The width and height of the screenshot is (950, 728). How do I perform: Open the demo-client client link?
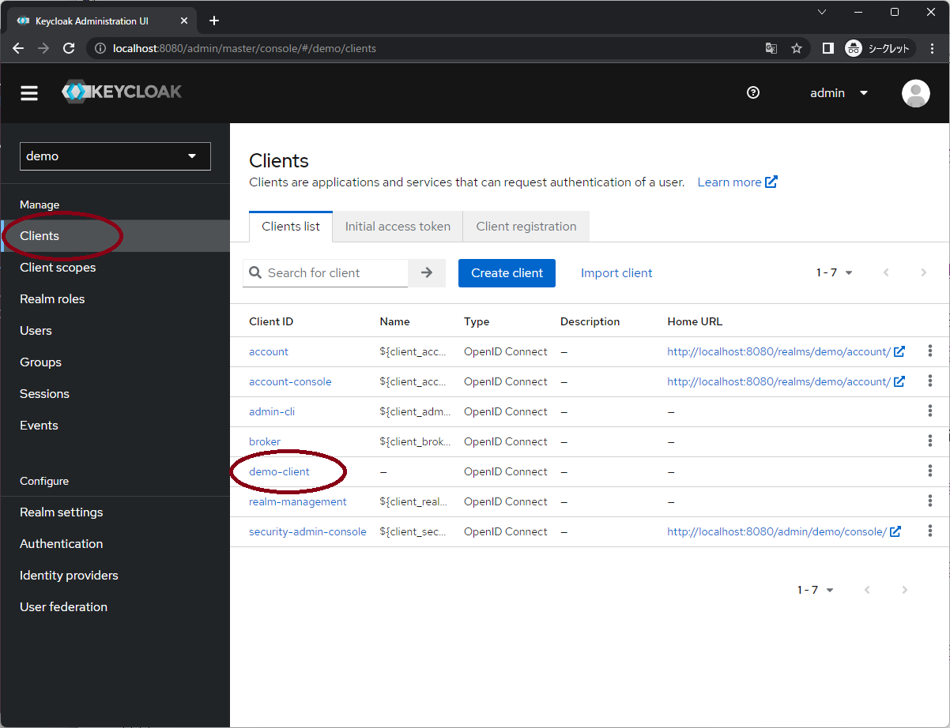click(279, 471)
